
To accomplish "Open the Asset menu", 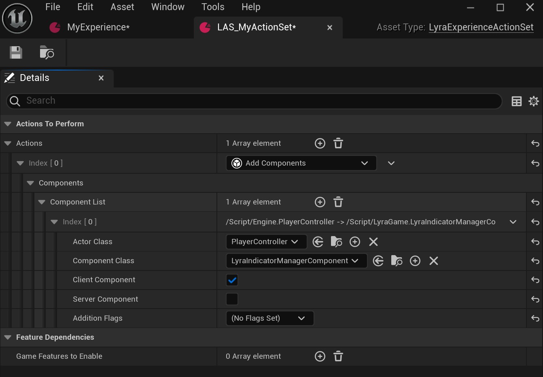I will pos(122,7).
